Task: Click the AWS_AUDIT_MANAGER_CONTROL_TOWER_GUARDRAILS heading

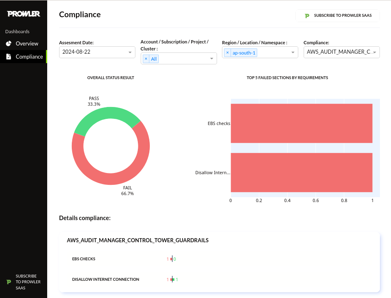Action: coord(137,240)
